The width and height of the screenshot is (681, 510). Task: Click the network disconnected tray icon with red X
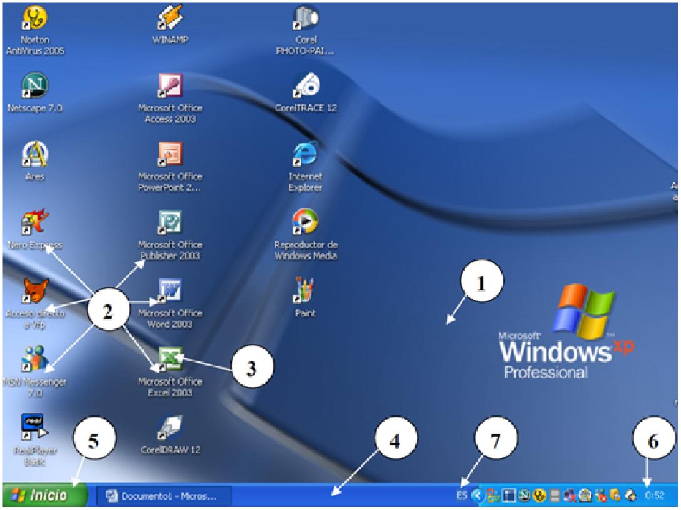(x=570, y=495)
